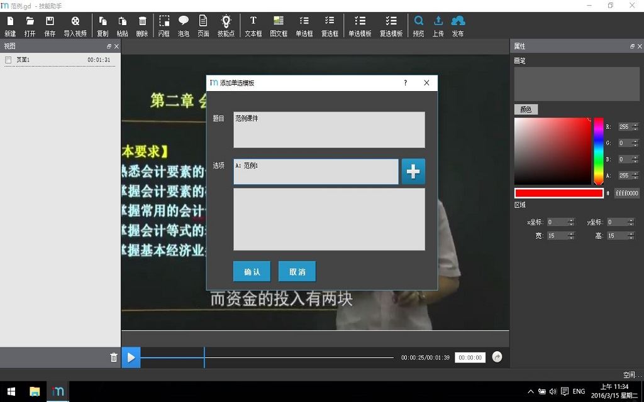This screenshot has height=402, width=644.
Task: Click the video timeline progress bar
Action: coord(267,357)
